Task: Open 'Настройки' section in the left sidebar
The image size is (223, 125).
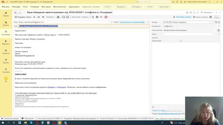Action: pos(6,70)
